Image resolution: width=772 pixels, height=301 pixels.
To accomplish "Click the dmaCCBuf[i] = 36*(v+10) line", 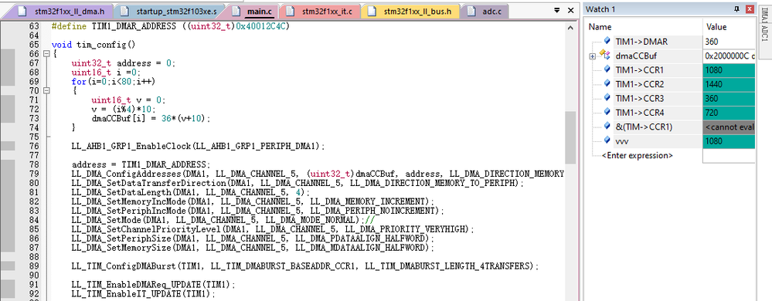I will (151, 118).
